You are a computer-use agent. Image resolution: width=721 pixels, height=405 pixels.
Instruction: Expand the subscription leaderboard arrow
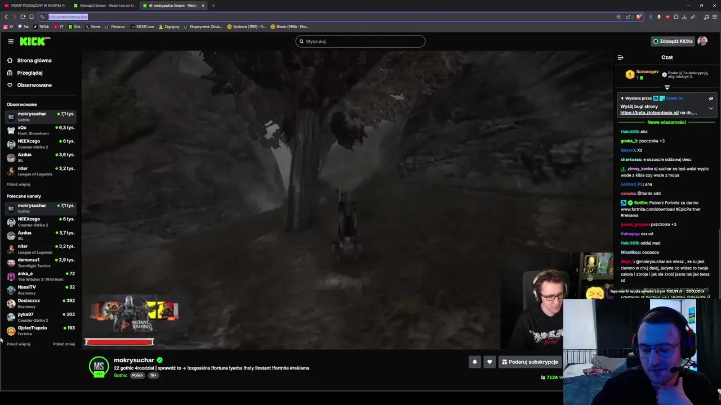(x=667, y=87)
